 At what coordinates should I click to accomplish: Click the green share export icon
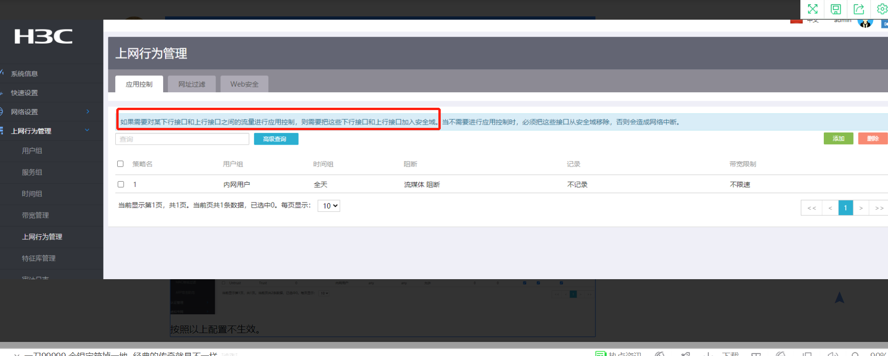(858, 9)
